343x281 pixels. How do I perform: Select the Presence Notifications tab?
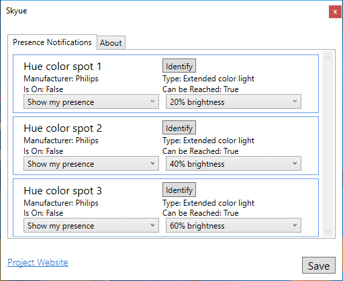point(52,42)
